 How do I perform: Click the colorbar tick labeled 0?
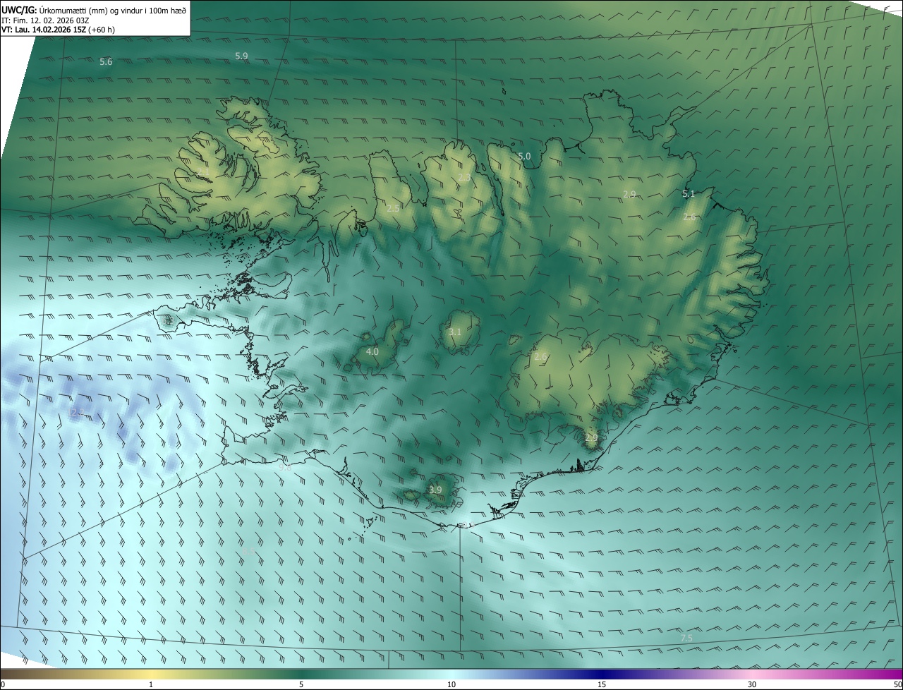[x=3, y=684]
